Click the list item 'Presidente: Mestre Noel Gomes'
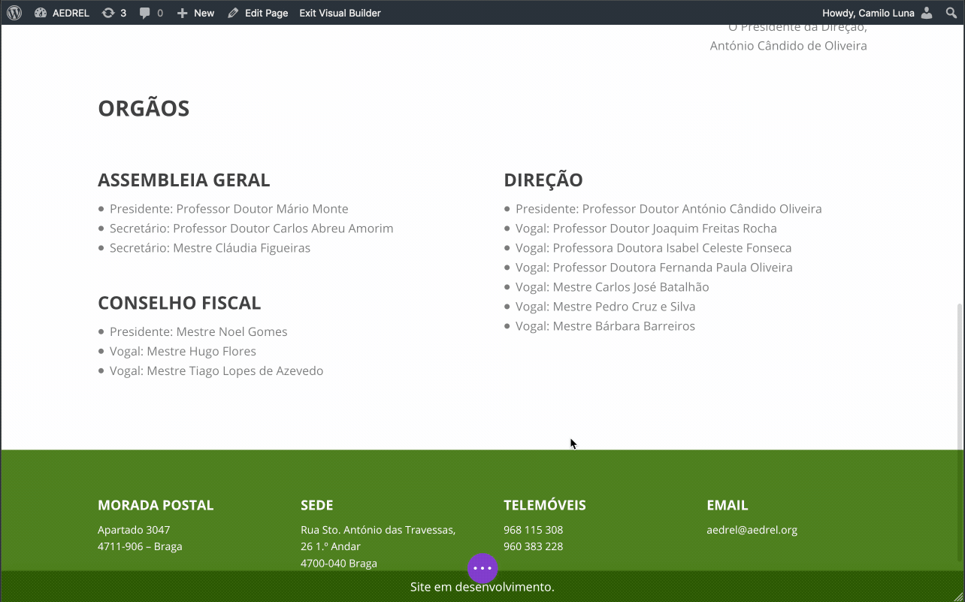965x602 pixels. click(198, 331)
